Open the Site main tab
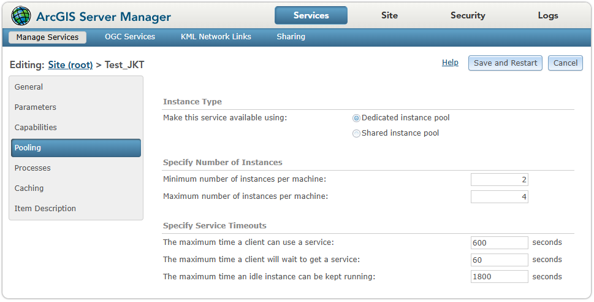The width and height of the screenshot is (594, 302). point(389,15)
